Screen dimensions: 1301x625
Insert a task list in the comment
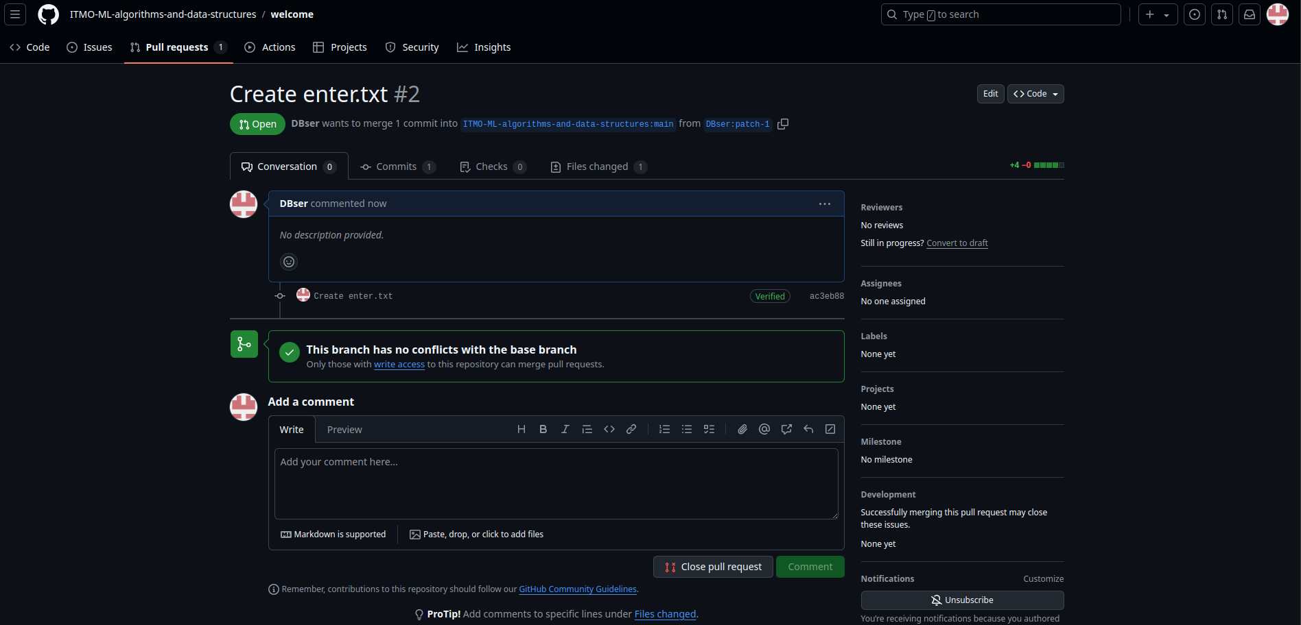pyautogui.click(x=710, y=429)
